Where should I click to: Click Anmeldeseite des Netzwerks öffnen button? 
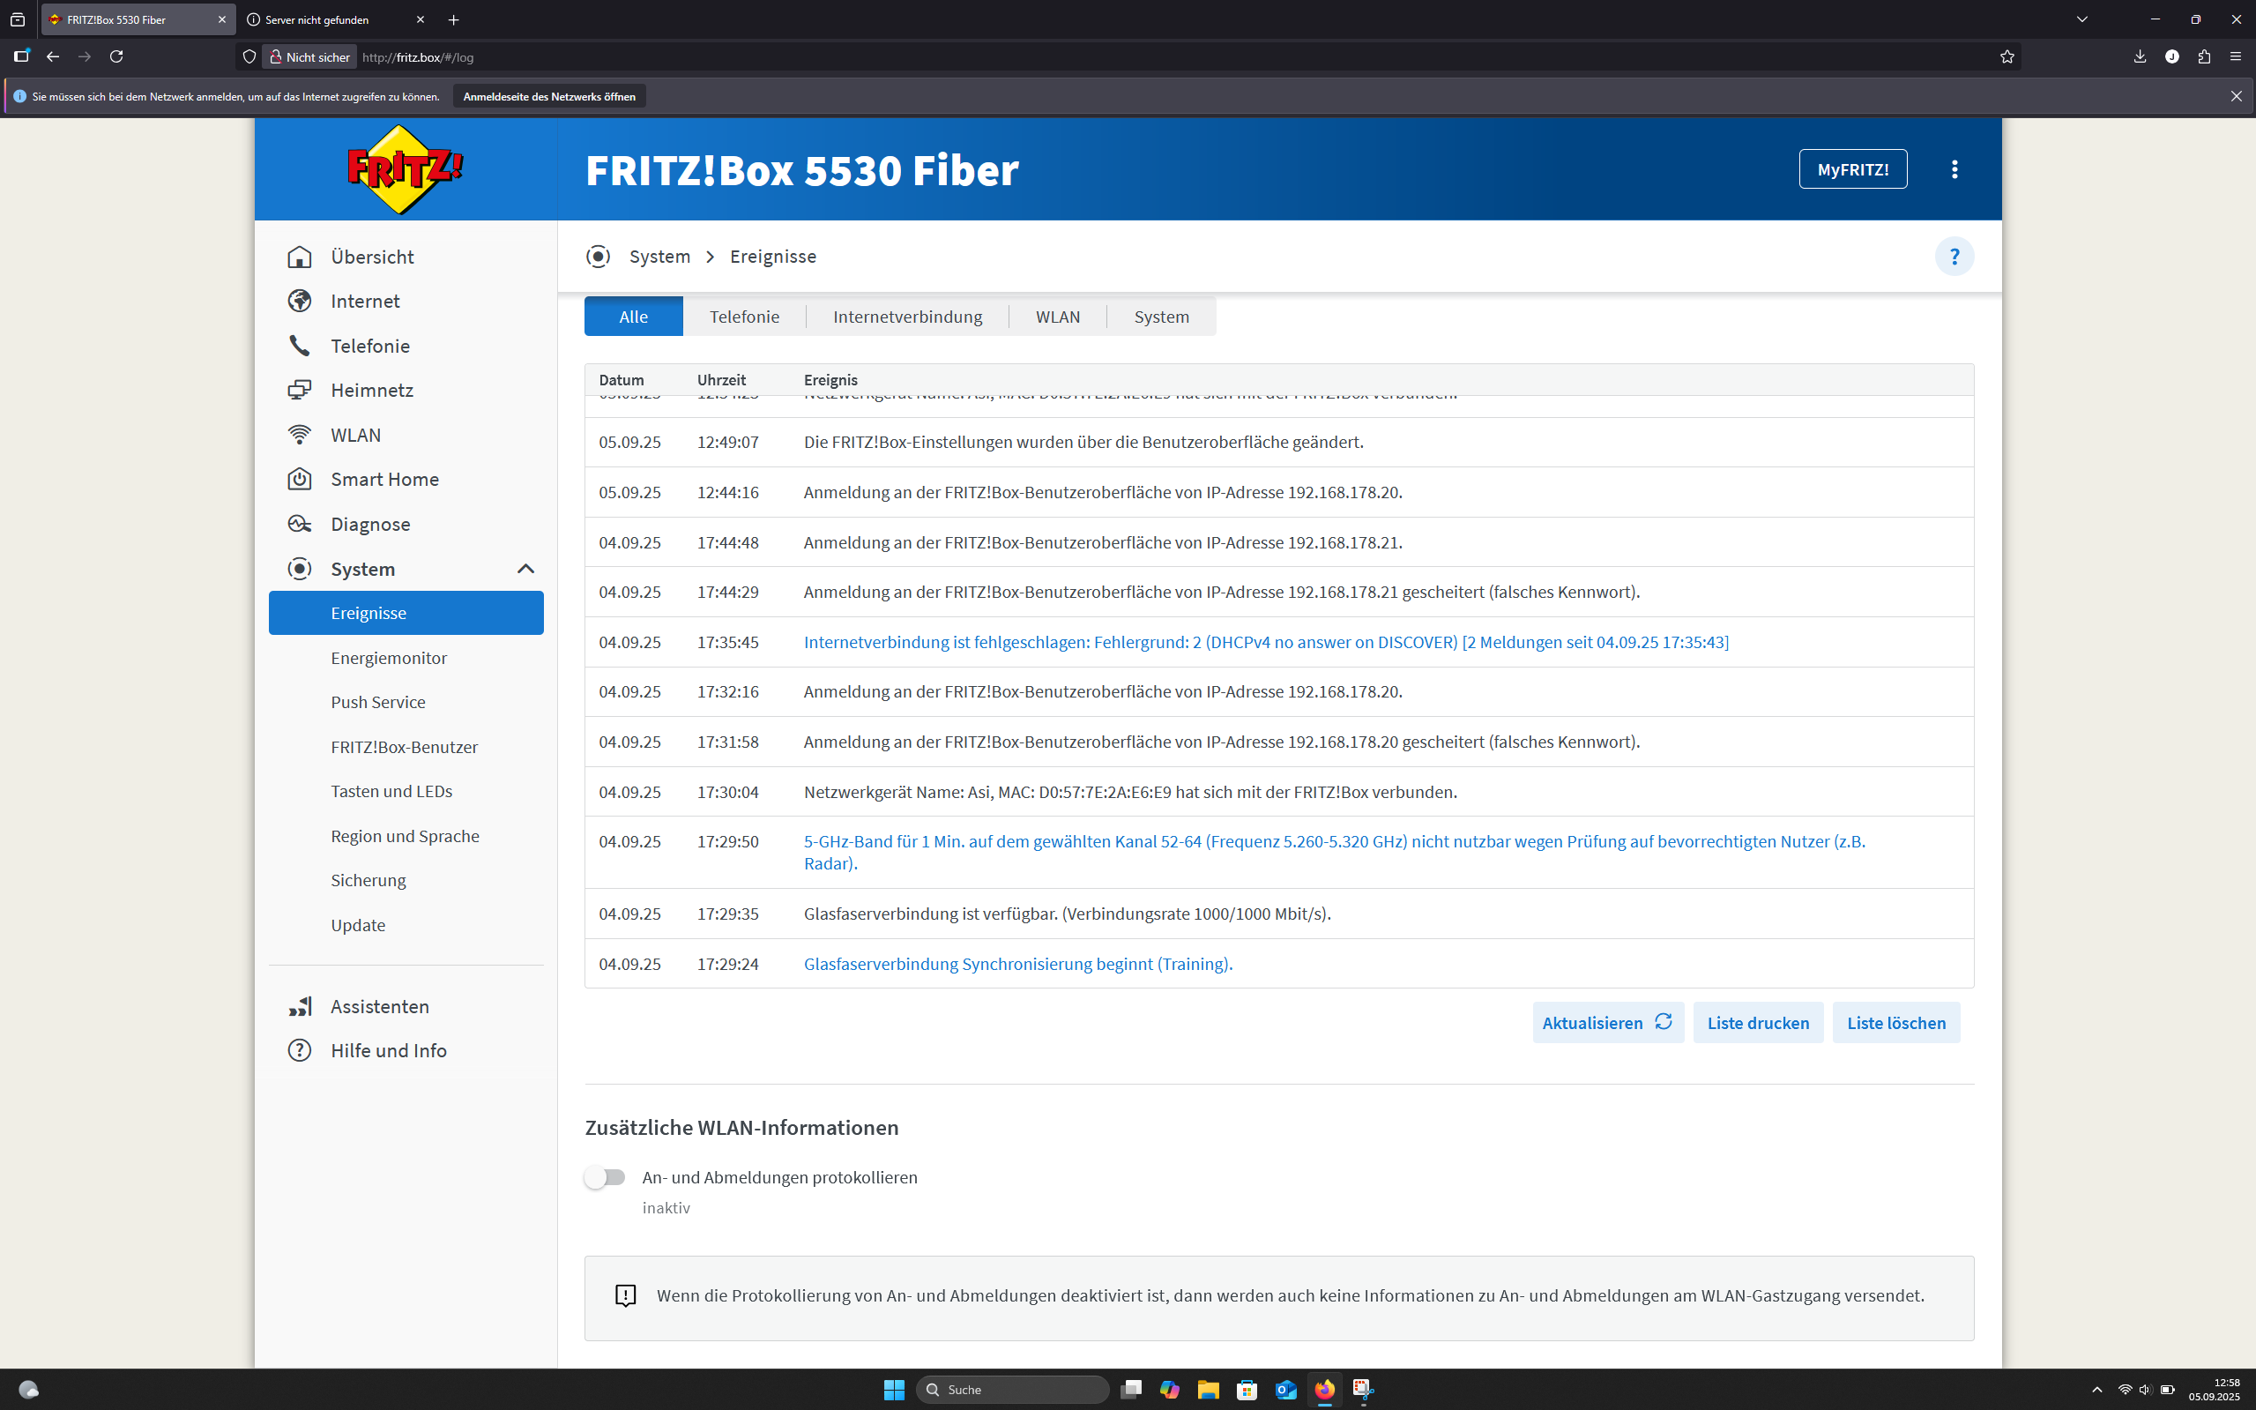[549, 96]
